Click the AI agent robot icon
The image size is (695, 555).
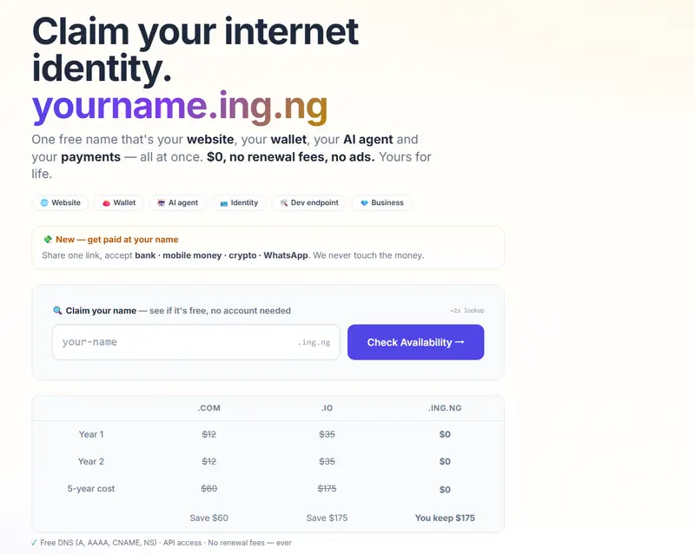click(162, 202)
